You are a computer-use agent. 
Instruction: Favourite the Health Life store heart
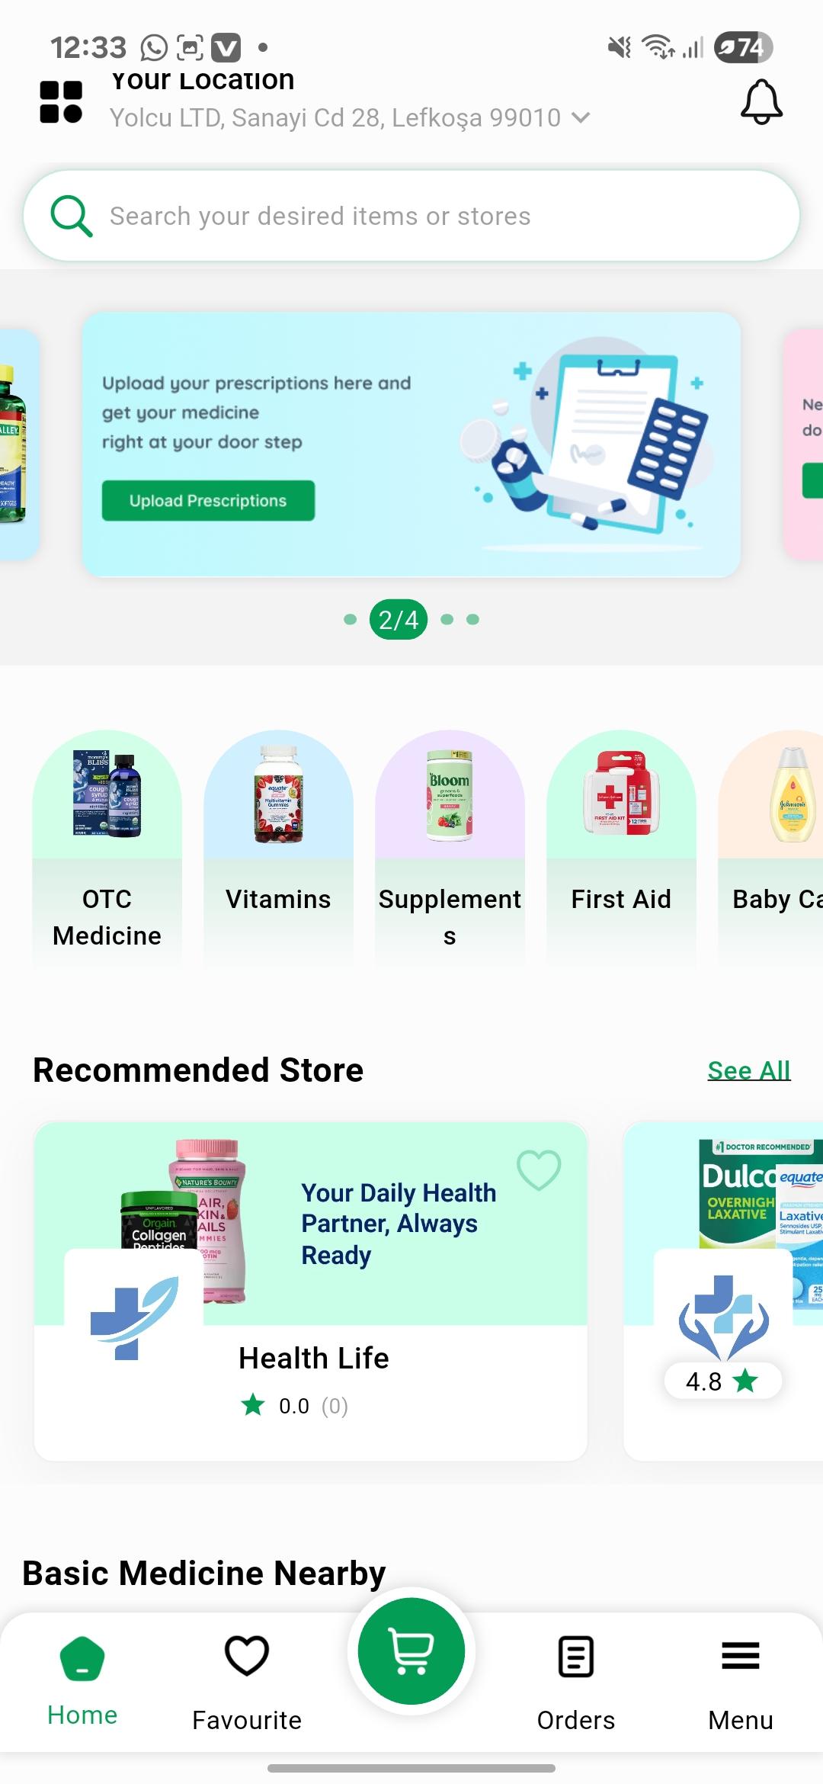tap(539, 1170)
